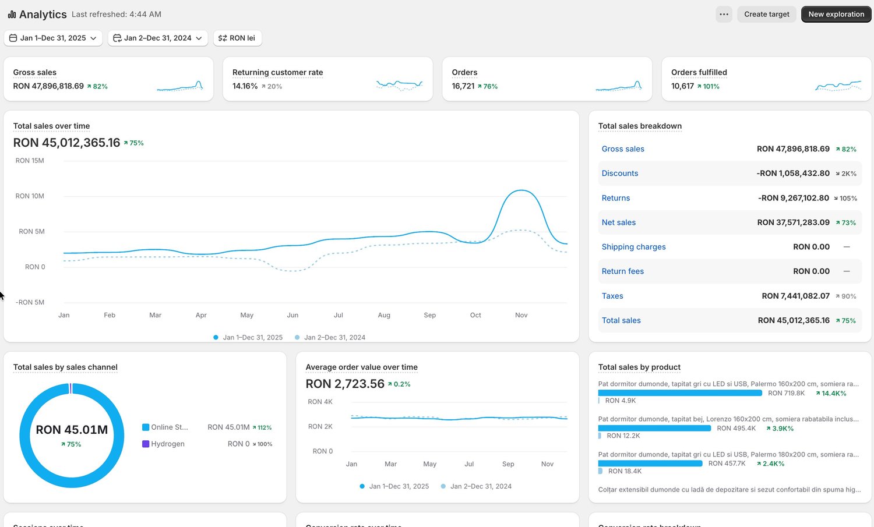Click Returns link in breakdown
This screenshot has width=874, height=527.
(616, 198)
